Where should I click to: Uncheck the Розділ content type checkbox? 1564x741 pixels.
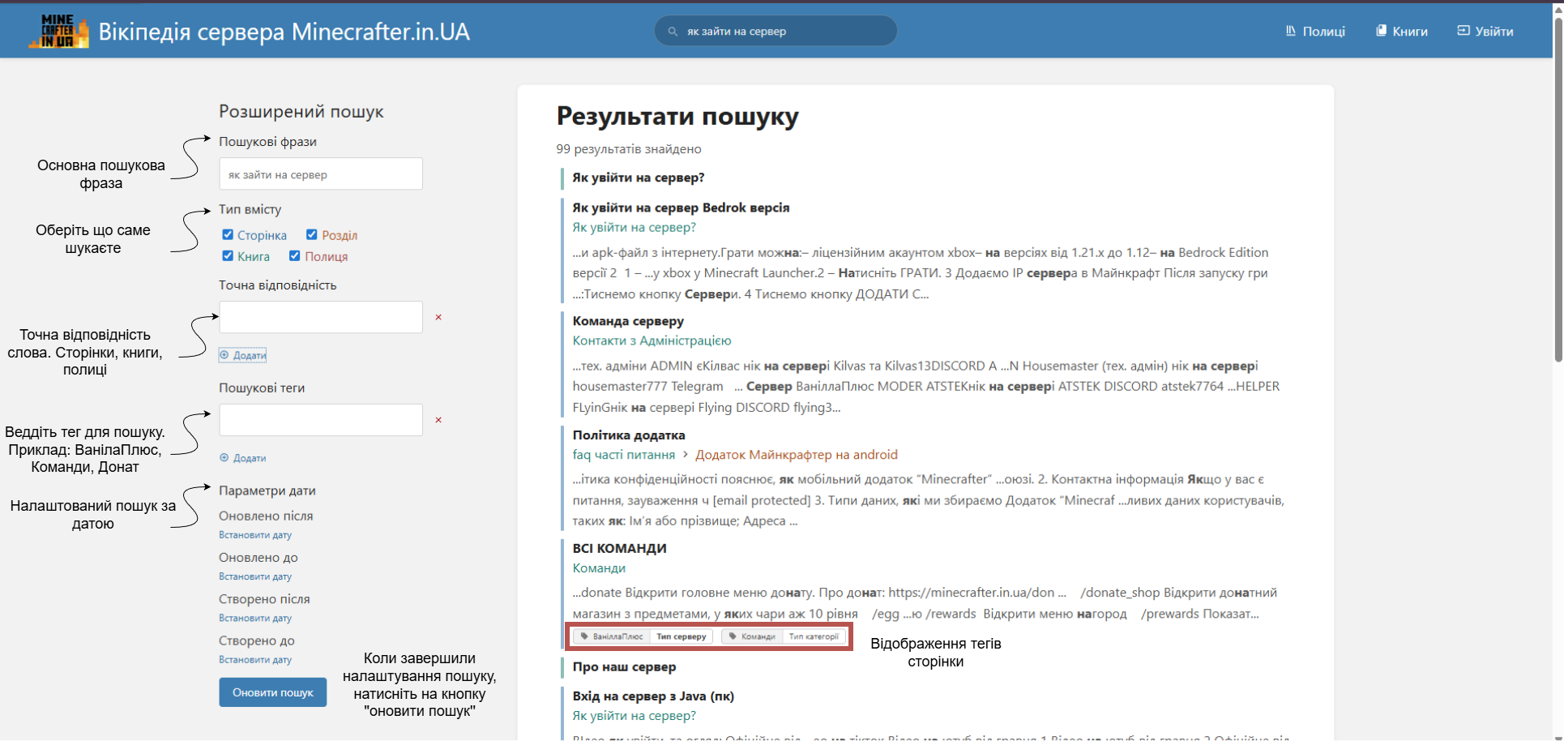(x=311, y=235)
